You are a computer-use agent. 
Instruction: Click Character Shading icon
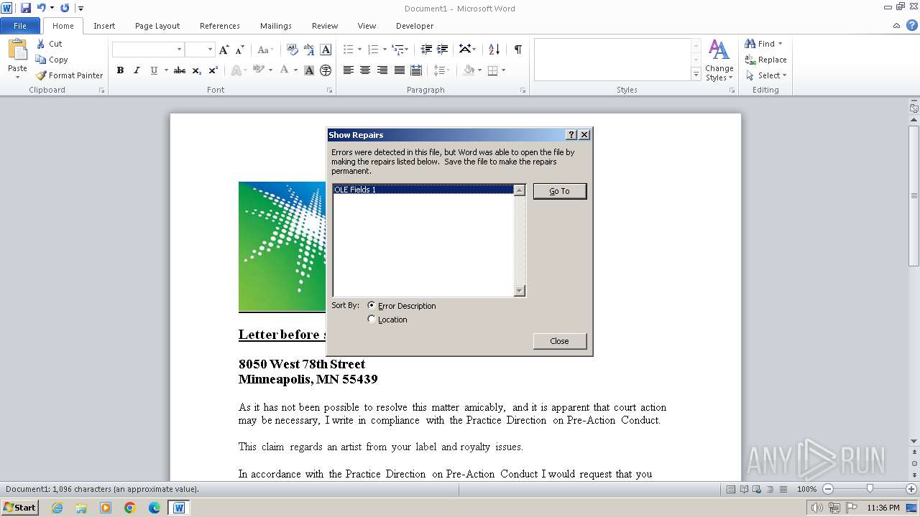point(309,70)
